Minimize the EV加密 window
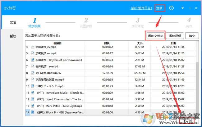Viewport: 202px width, 127px height. click(x=190, y=8)
